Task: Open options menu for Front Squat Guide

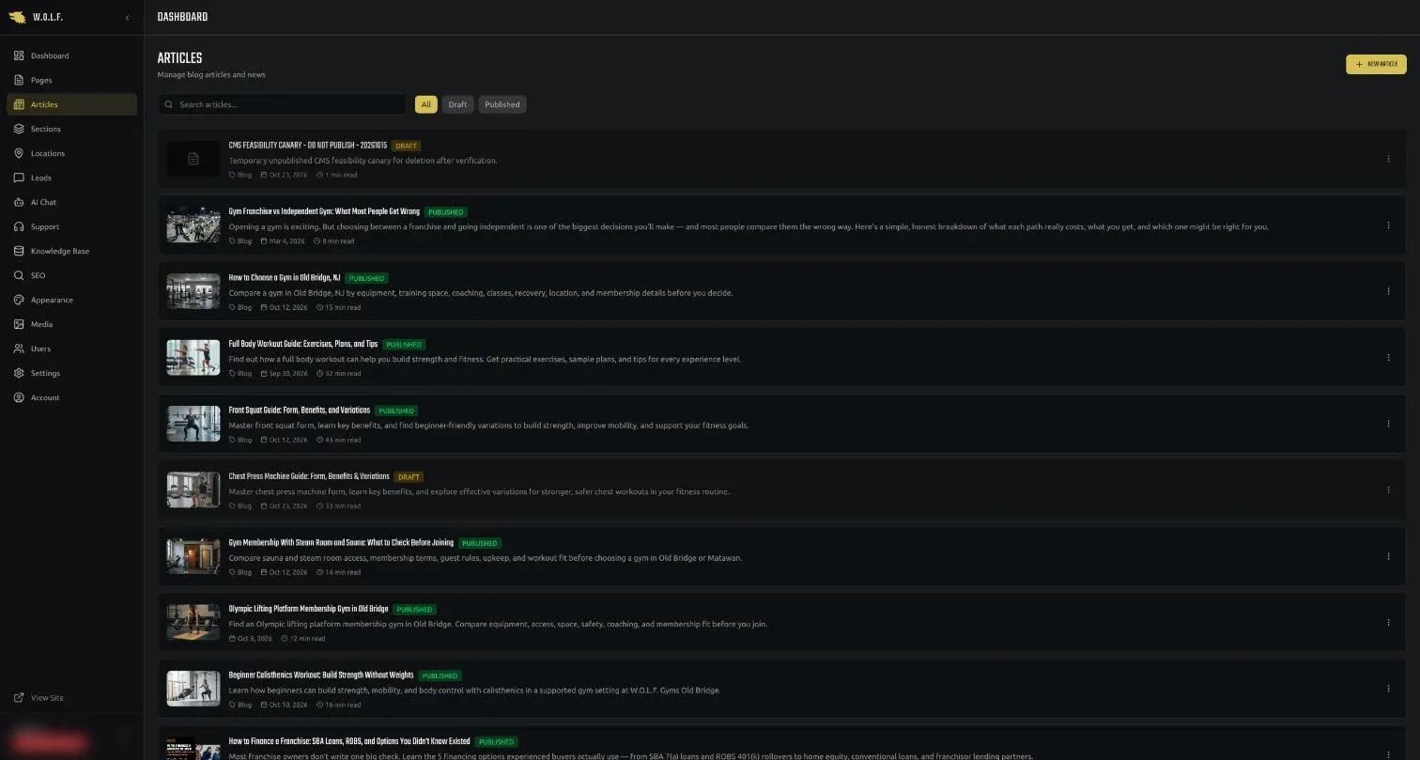Action: point(1388,424)
